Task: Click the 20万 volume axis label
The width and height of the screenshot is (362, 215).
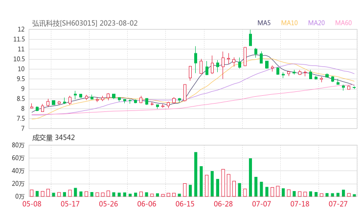Action: pos(18,184)
